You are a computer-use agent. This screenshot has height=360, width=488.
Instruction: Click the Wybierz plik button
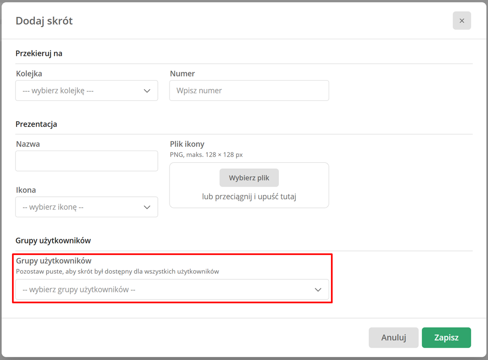(x=249, y=178)
